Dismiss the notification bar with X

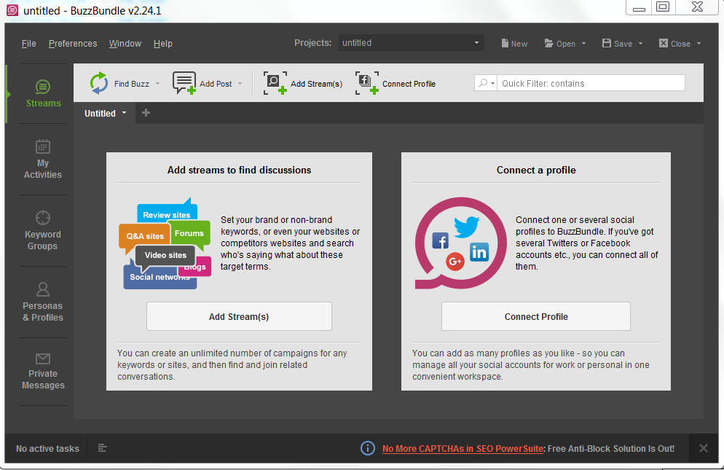point(703,448)
